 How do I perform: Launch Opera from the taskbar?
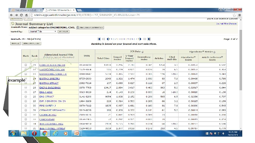(x=34, y=133)
